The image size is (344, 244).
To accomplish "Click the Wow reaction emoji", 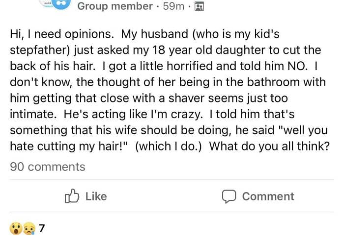I will [15, 228].
